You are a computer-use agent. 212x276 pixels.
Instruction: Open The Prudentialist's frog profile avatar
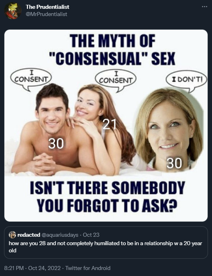13,11
